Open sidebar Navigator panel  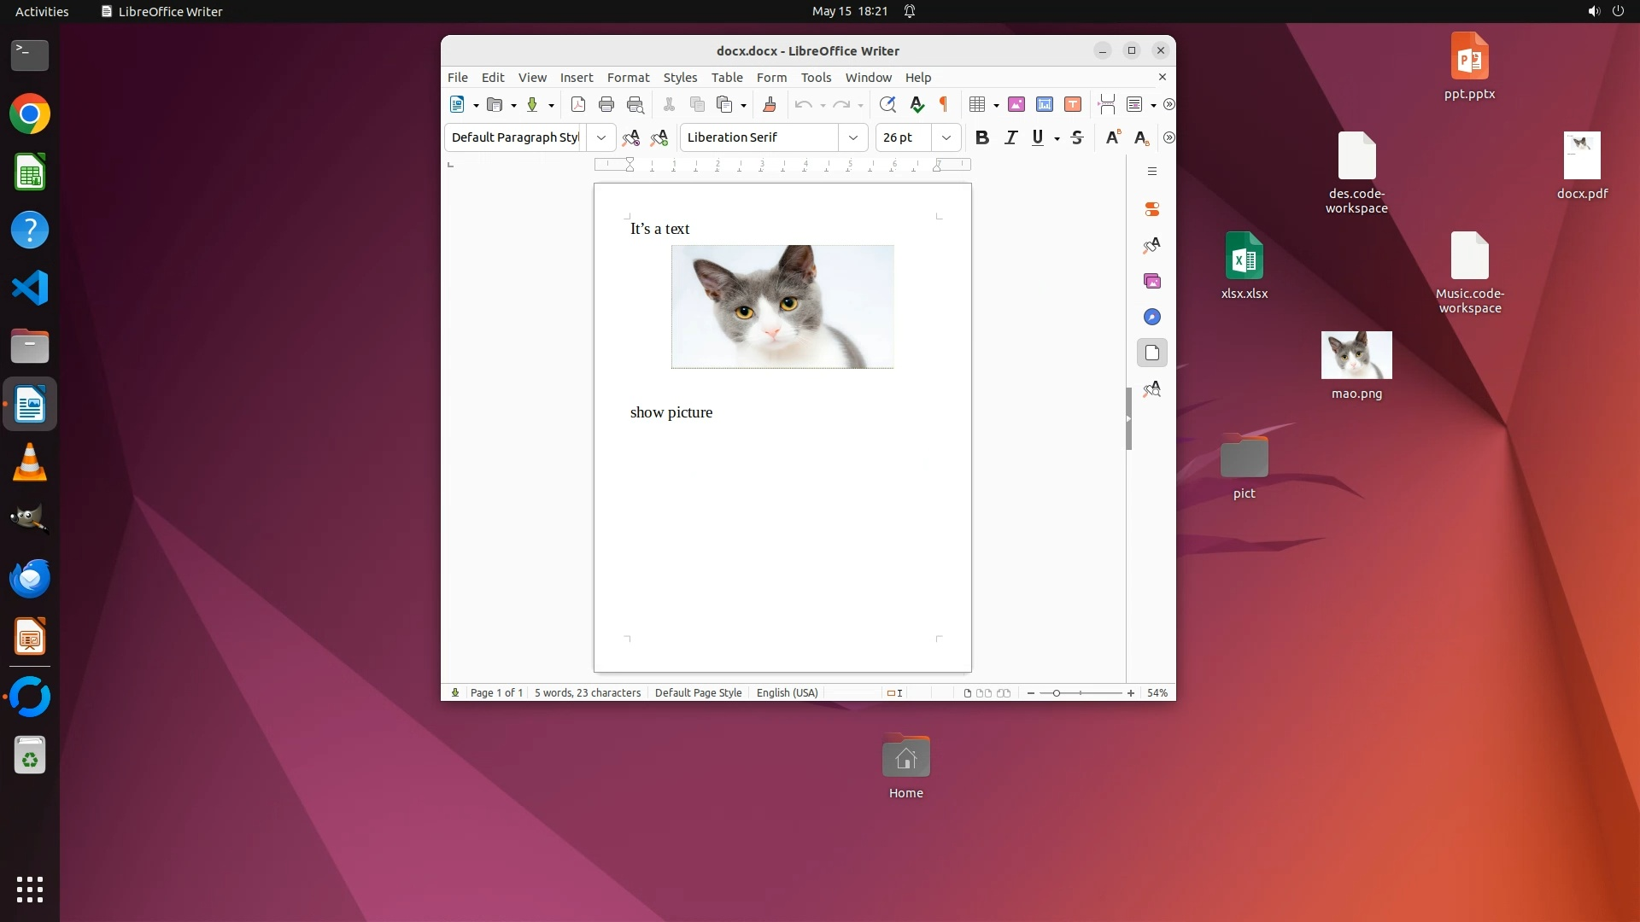coord(1152,317)
